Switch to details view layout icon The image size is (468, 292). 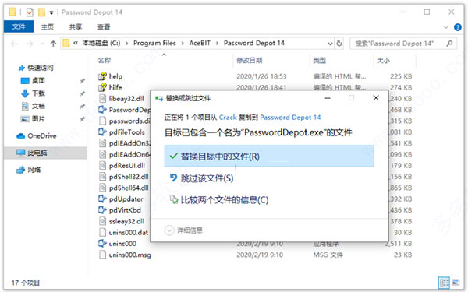[x=444, y=282]
